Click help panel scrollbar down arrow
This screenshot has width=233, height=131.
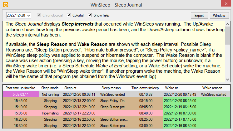(227, 80)
